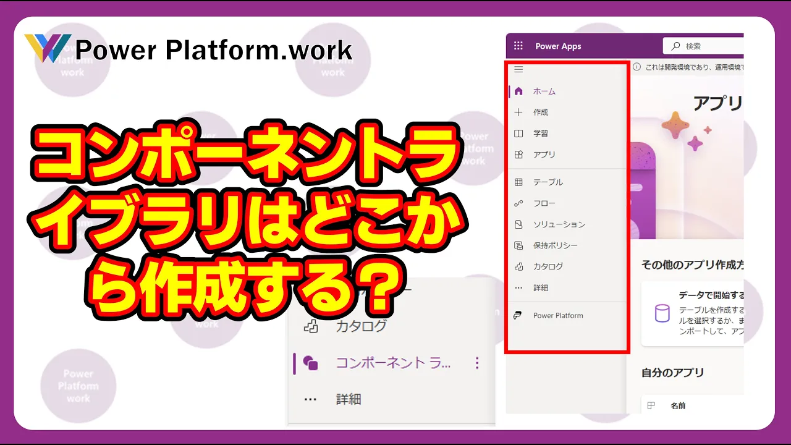791x445 pixels.
Task: Click the 名前 column header
Action: coord(678,405)
